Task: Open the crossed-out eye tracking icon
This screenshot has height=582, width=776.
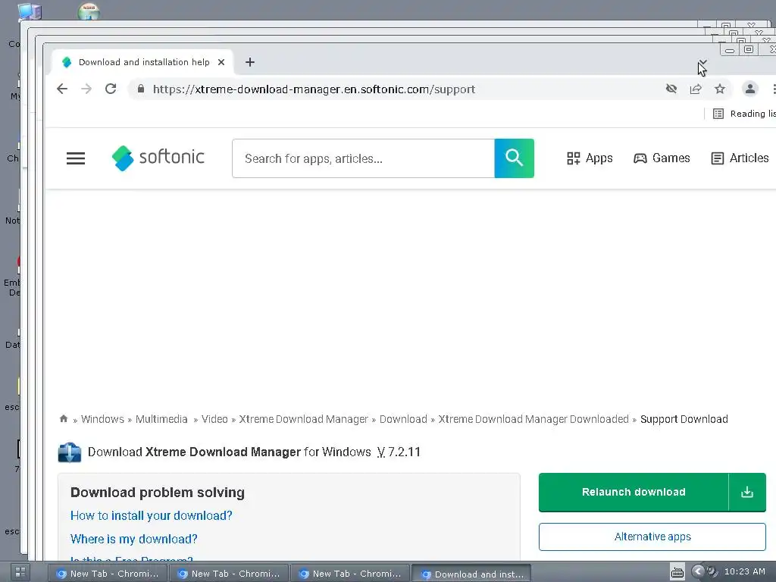Action: (x=671, y=89)
